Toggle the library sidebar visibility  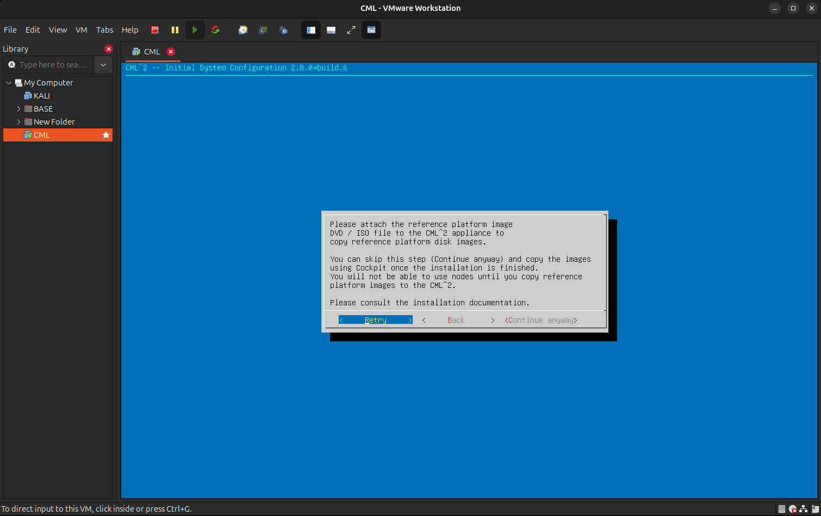pos(311,30)
